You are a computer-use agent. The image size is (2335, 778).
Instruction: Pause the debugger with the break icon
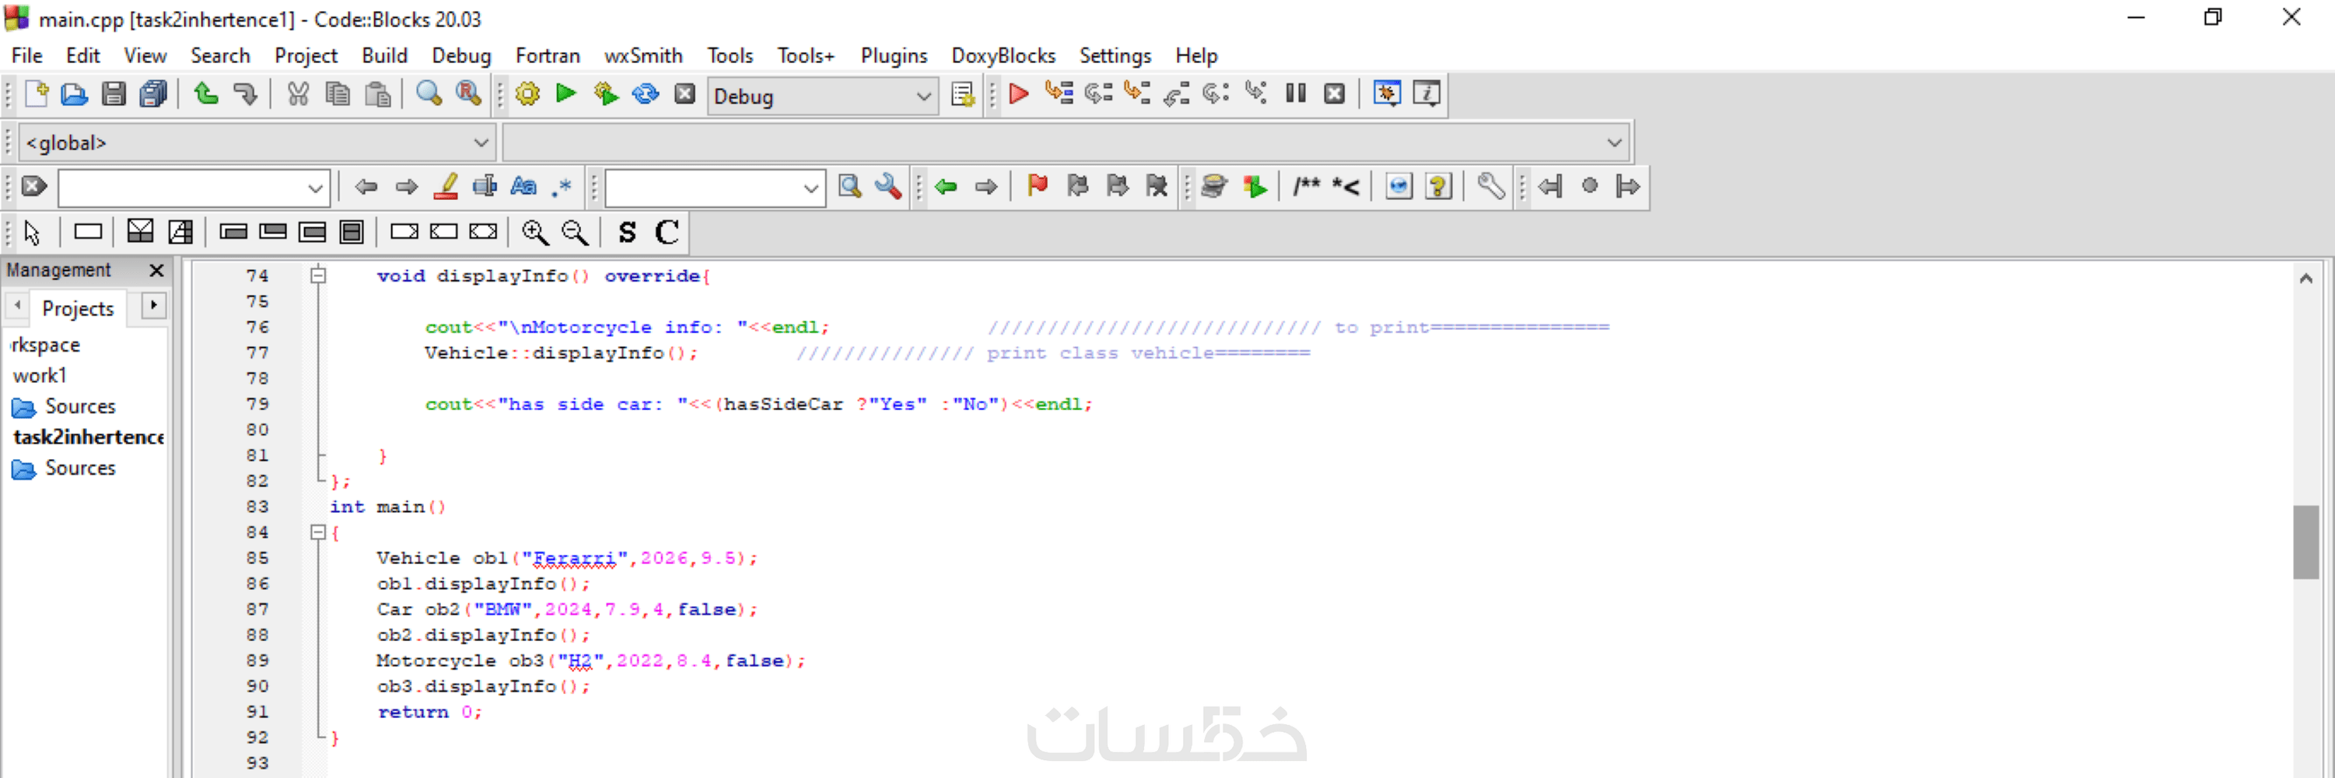click(x=1295, y=93)
